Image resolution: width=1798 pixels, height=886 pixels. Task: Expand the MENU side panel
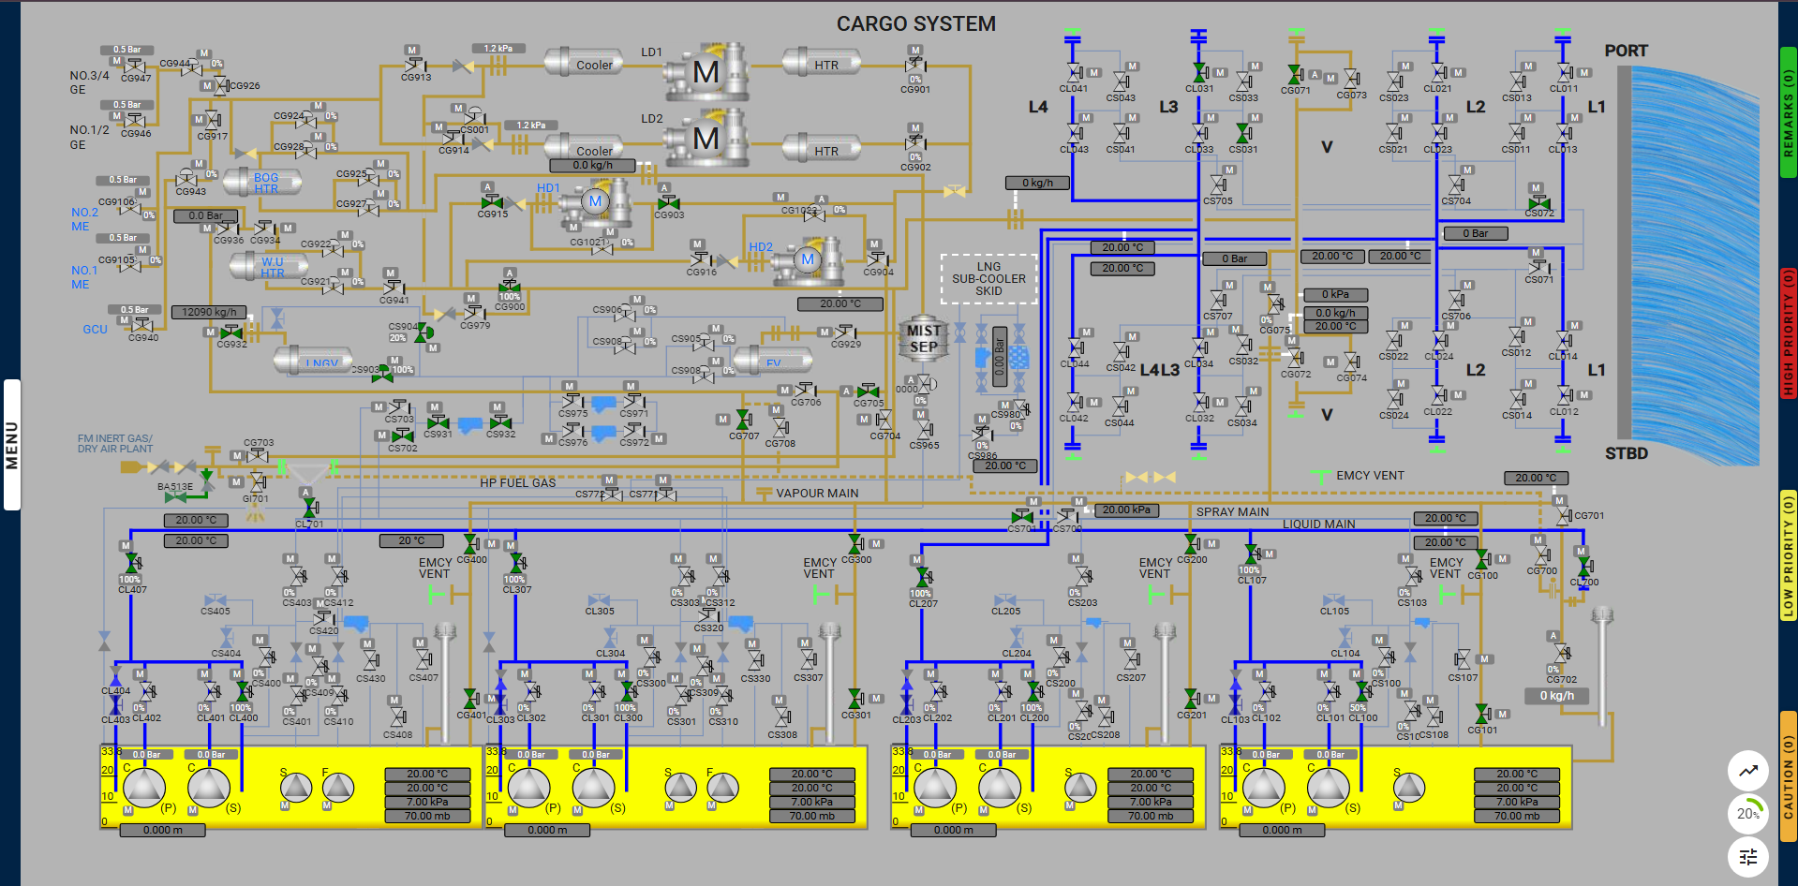(11, 445)
